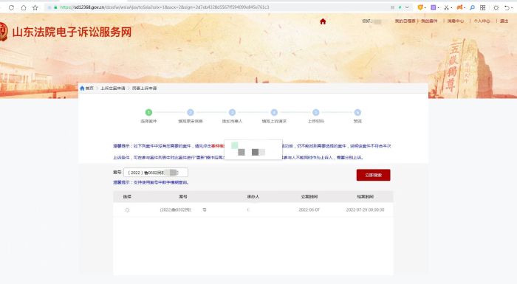Open dropdown arrow next to scissors icon
The height and width of the screenshot is (284, 517).
pyautogui.click(x=451, y=8)
